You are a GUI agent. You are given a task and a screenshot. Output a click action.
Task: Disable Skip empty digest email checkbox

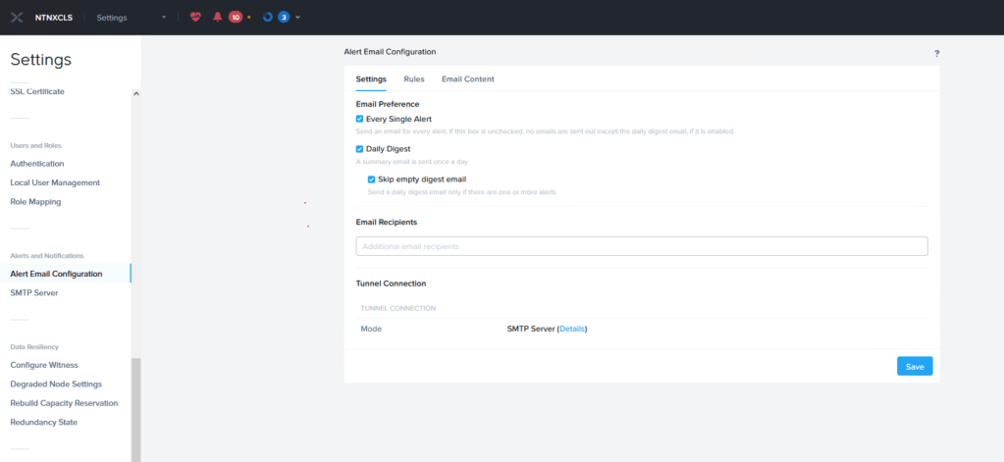point(372,180)
